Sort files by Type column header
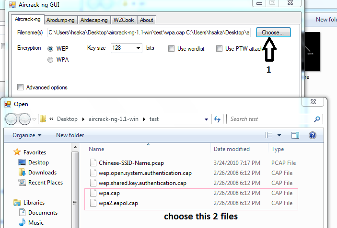The height and width of the screenshot is (228, 337). pos(278,149)
